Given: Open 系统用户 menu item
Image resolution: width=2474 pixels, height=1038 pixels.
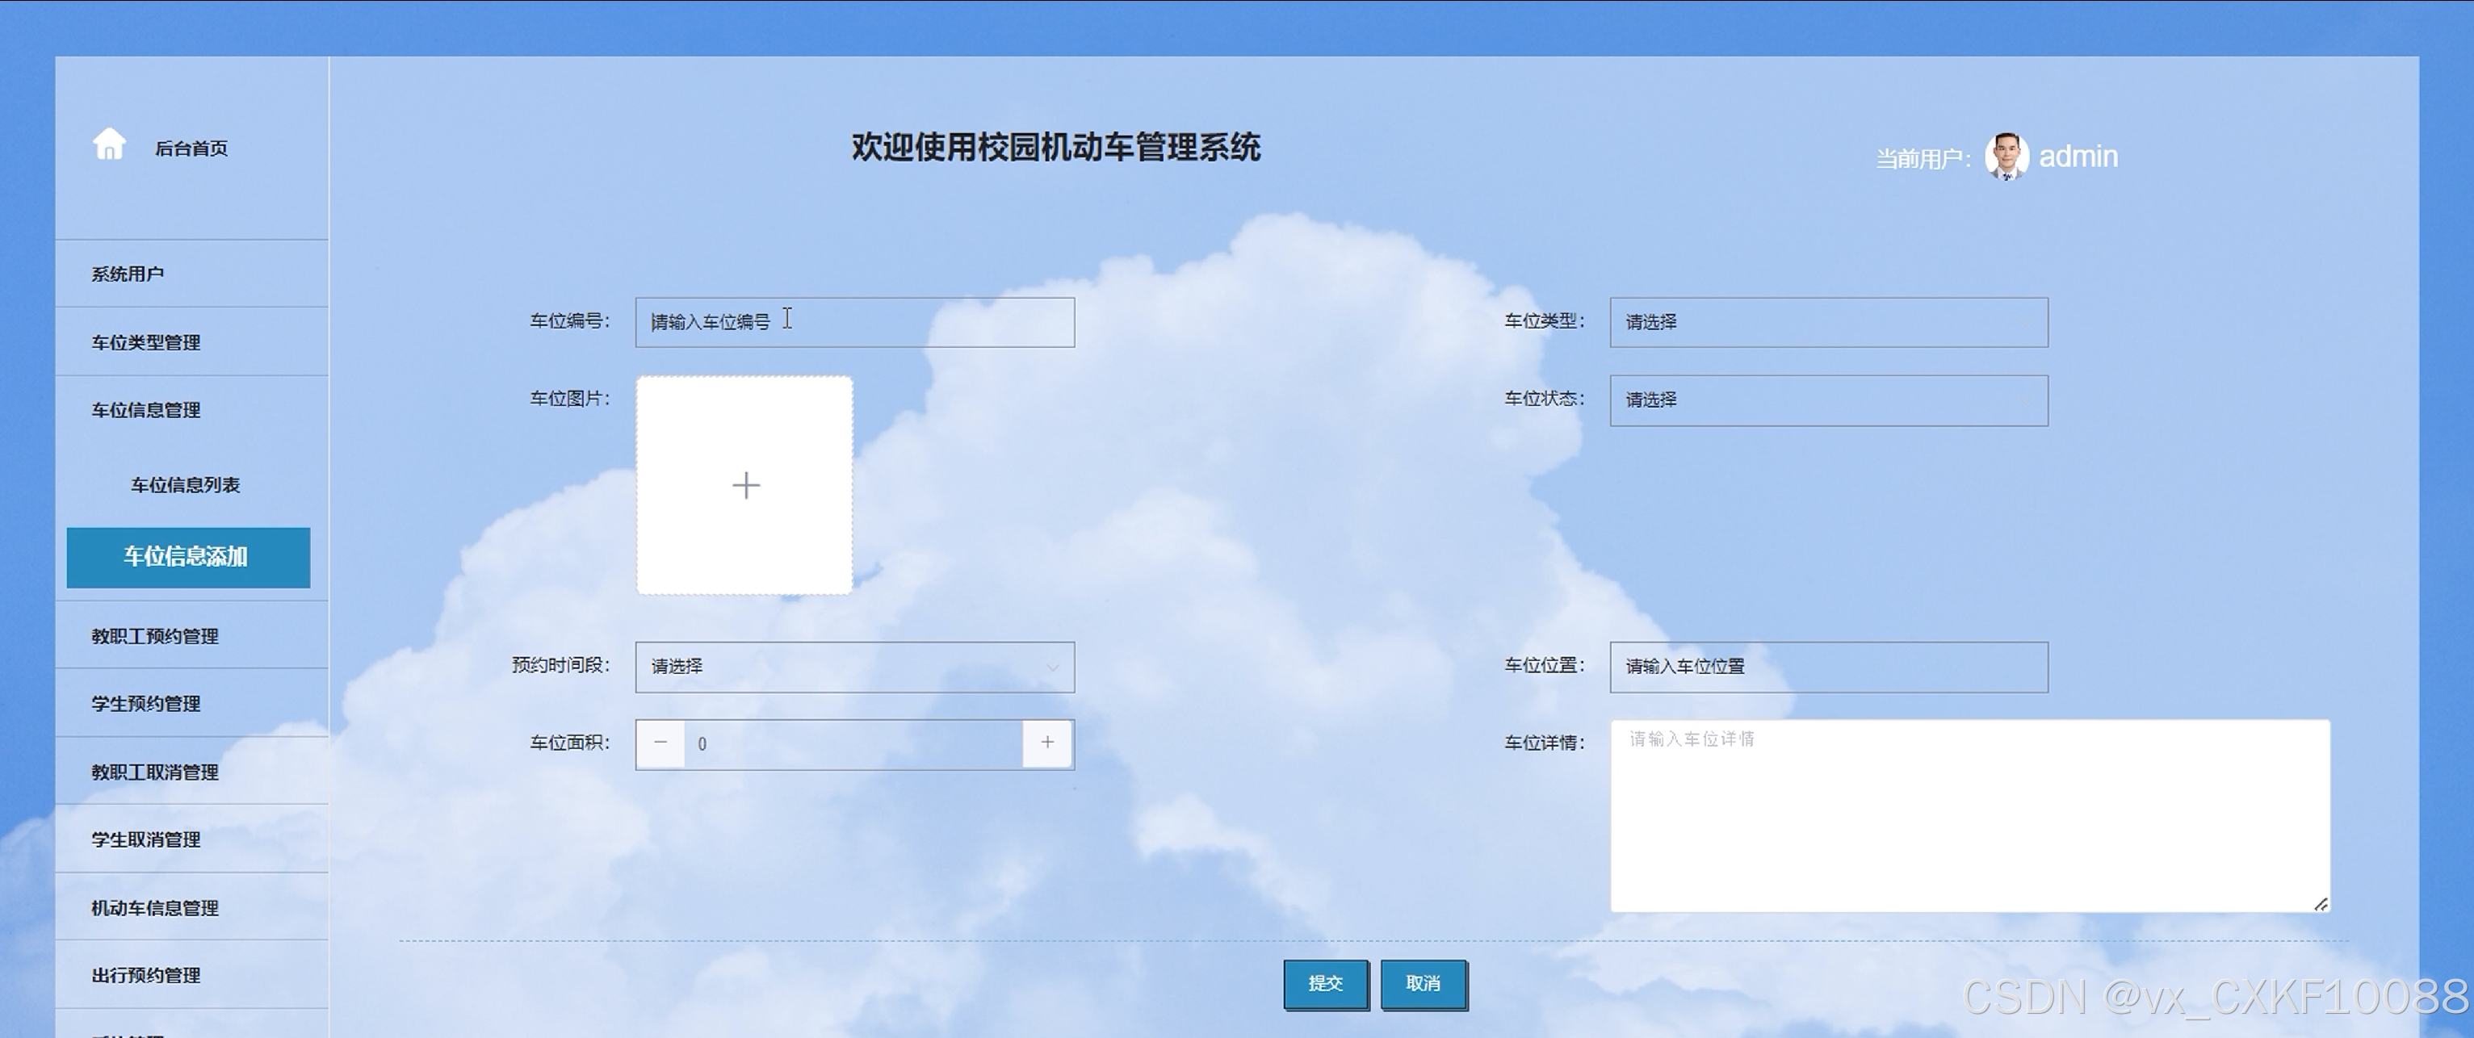Looking at the screenshot, I should [128, 274].
